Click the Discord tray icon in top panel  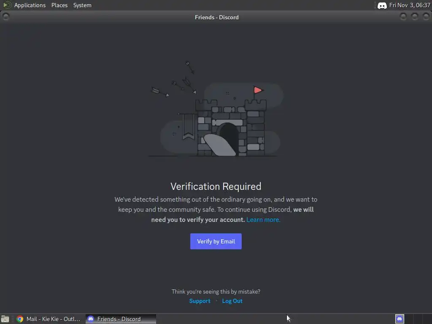pos(382,5)
